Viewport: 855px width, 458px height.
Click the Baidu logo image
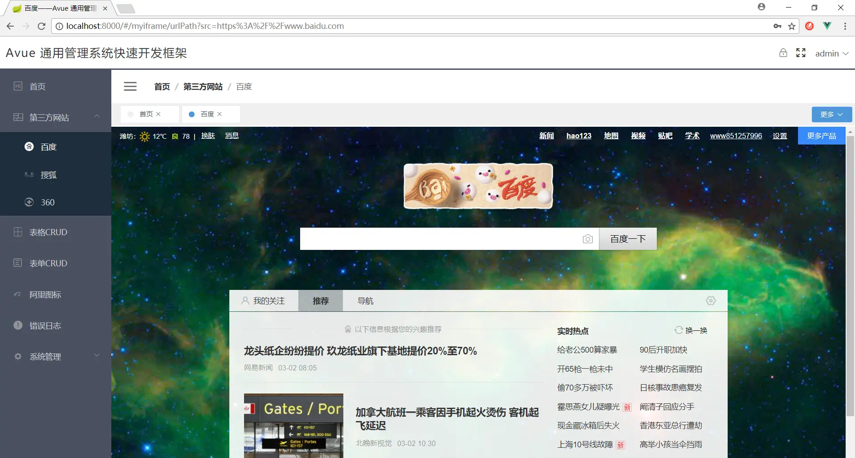coord(478,186)
